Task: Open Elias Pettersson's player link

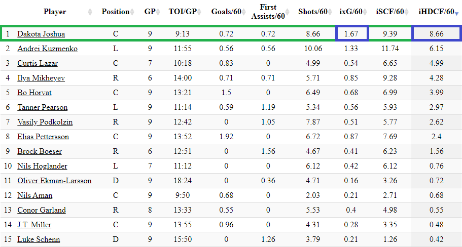Action: (43, 137)
